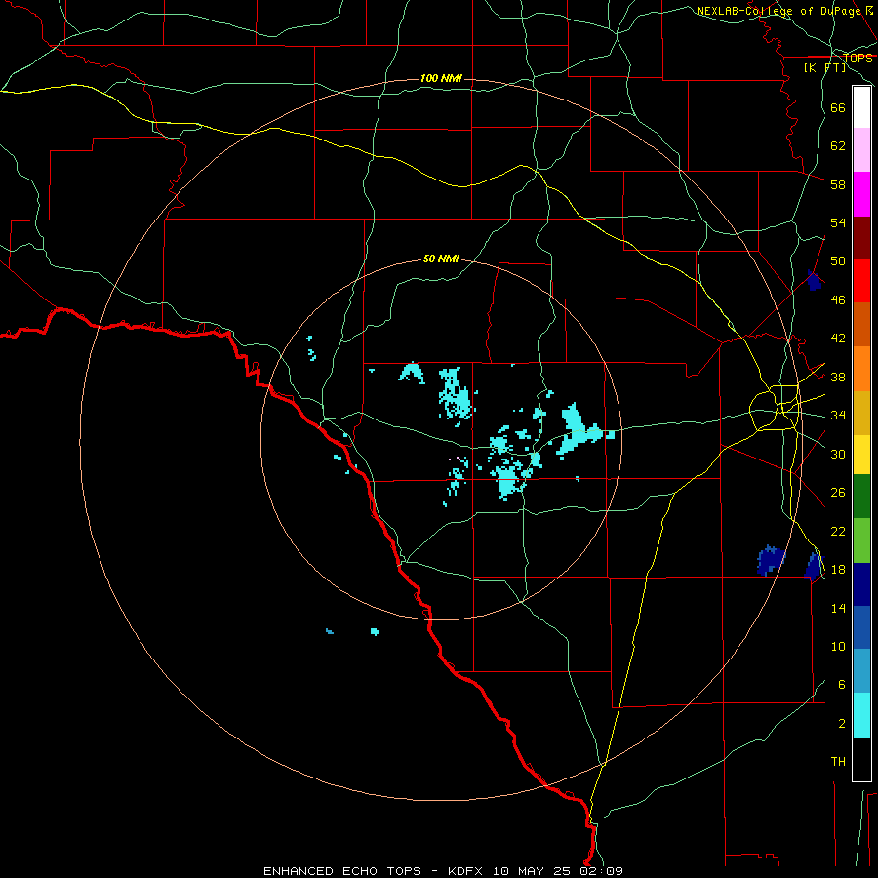Screen dimensions: 878x878
Task: Click the yellow legend swatch
Action: (x=861, y=455)
